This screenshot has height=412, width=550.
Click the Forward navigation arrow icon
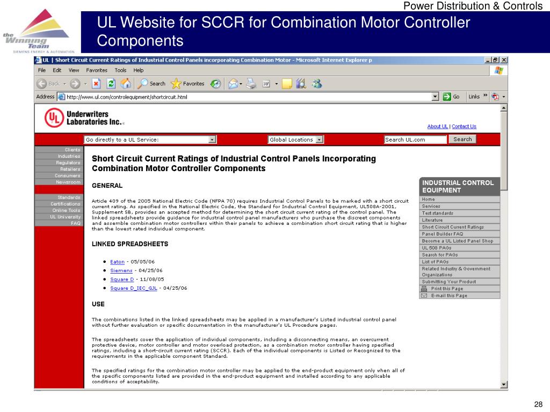pyautogui.click(x=75, y=84)
